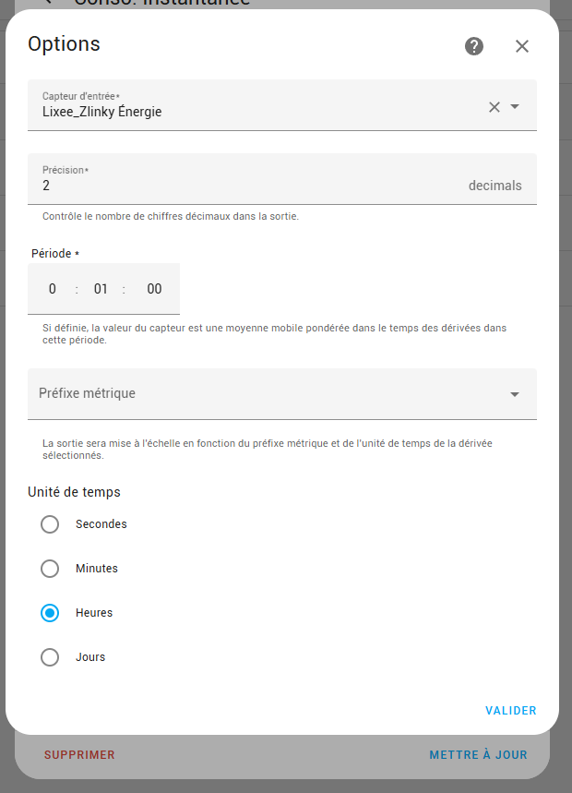The width and height of the screenshot is (572, 793).
Task: Close the Options dialog with X
Action: (x=522, y=46)
